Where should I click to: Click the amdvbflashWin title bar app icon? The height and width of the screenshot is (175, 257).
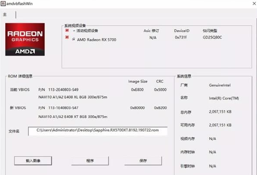(3, 3)
